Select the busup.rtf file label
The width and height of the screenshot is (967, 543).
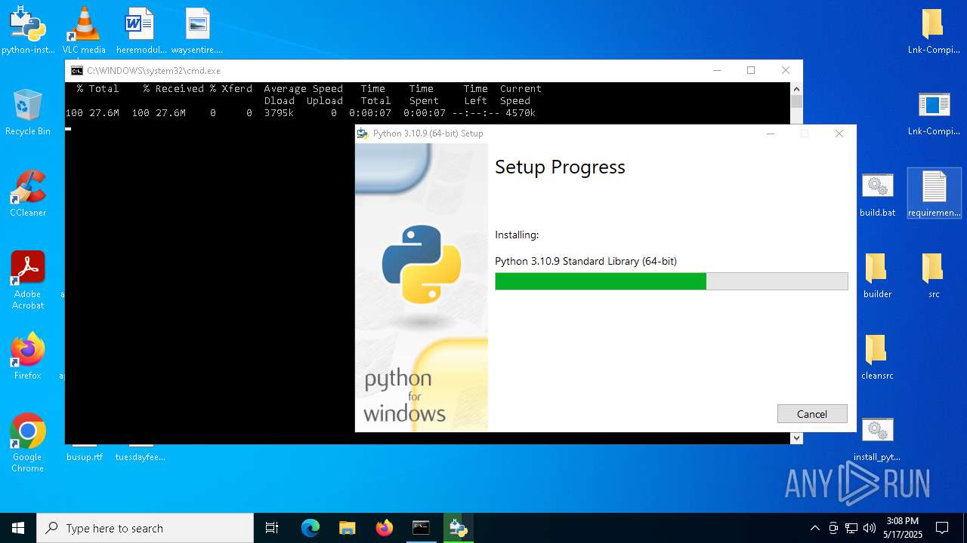coord(85,457)
